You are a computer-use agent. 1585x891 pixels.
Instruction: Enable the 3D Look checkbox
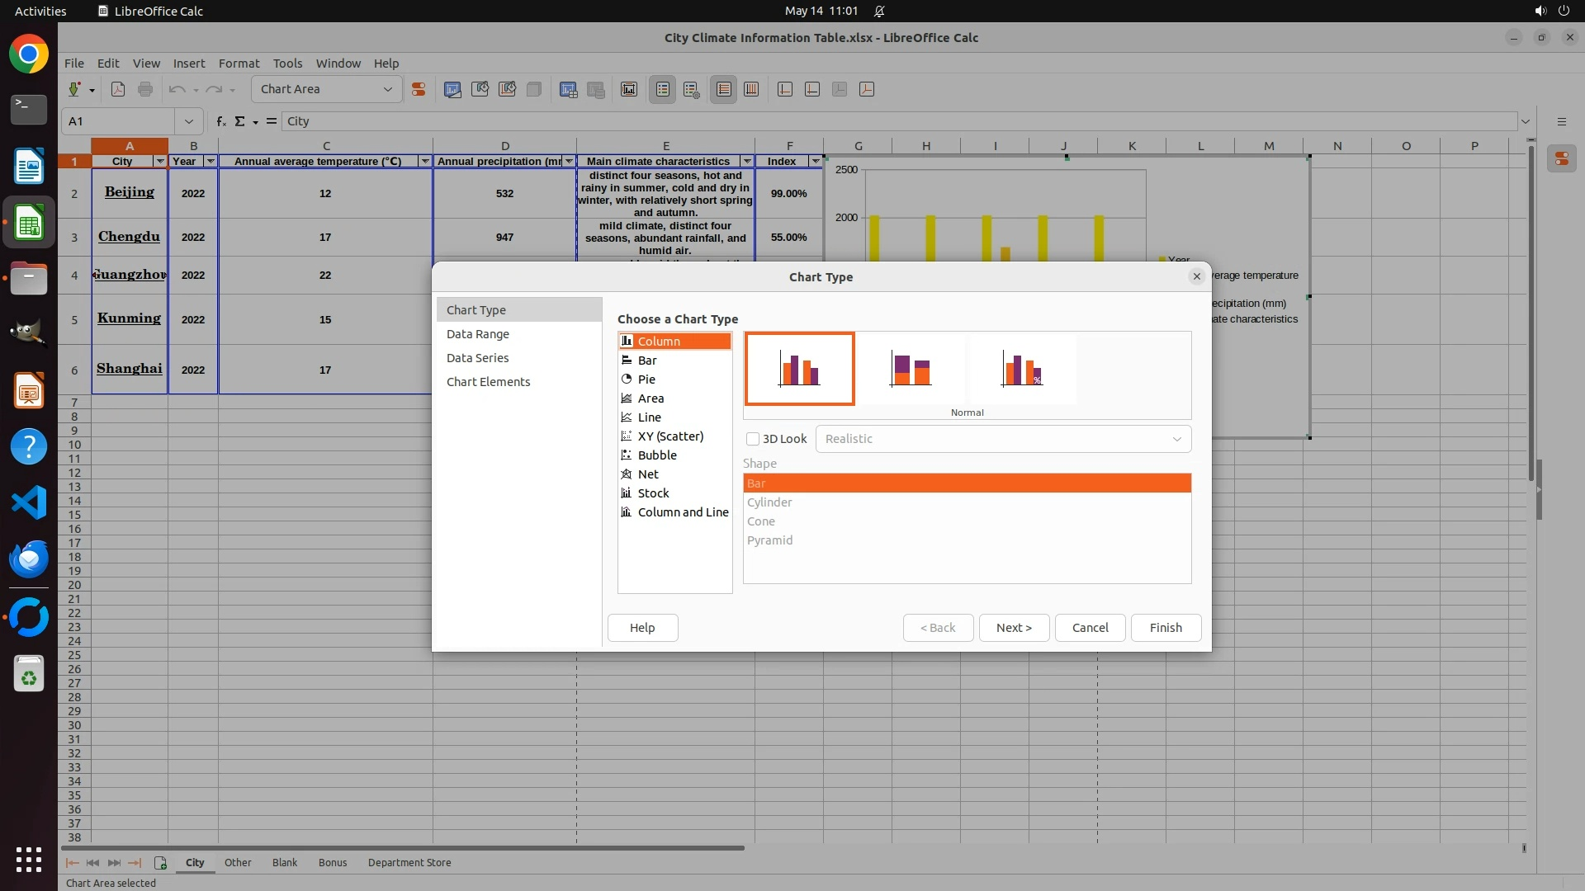tap(753, 439)
